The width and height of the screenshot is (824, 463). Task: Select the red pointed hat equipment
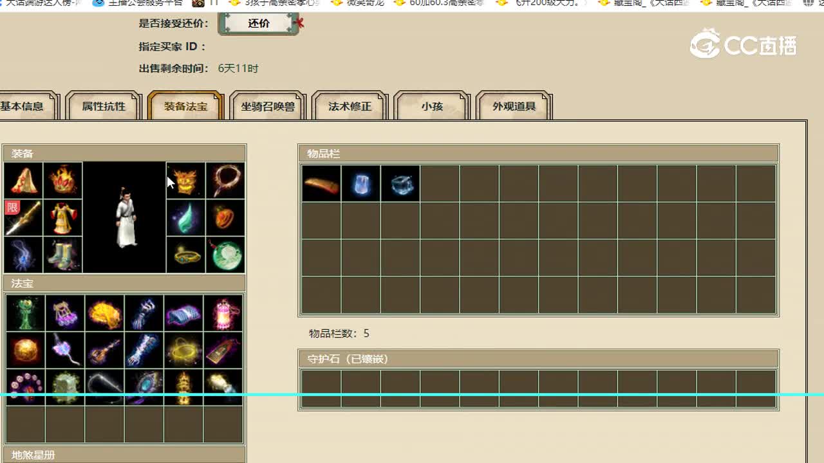[24, 181]
